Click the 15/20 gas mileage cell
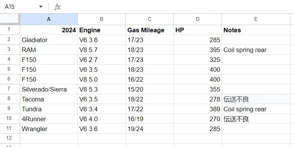 pyautogui.click(x=149, y=89)
